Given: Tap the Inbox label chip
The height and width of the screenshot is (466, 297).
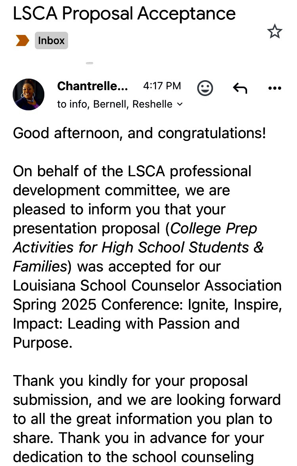Looking at the screenshot, I should (51, 40).
